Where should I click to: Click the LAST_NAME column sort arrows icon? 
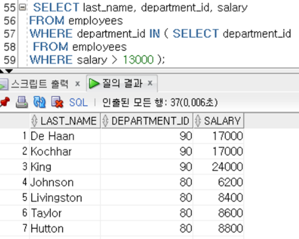(x=34, y=121)
